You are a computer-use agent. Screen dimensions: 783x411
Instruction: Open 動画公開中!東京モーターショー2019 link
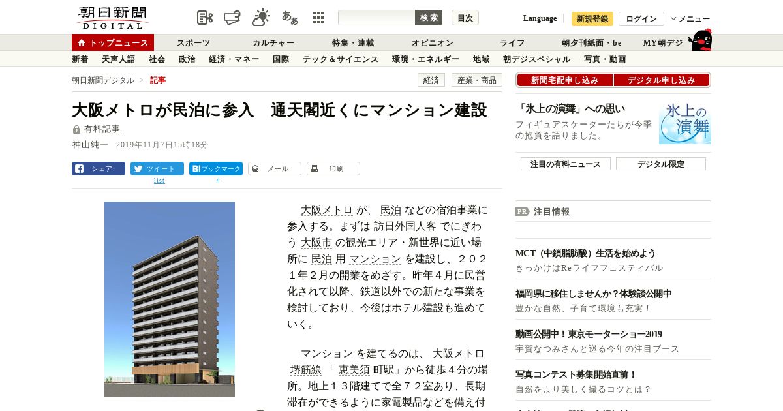pyautogui.click(x=589, y=334)
